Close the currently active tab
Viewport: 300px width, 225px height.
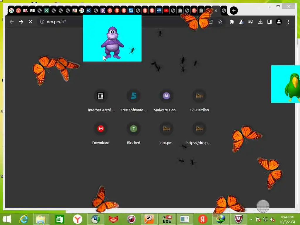click(x=216, y=11)
